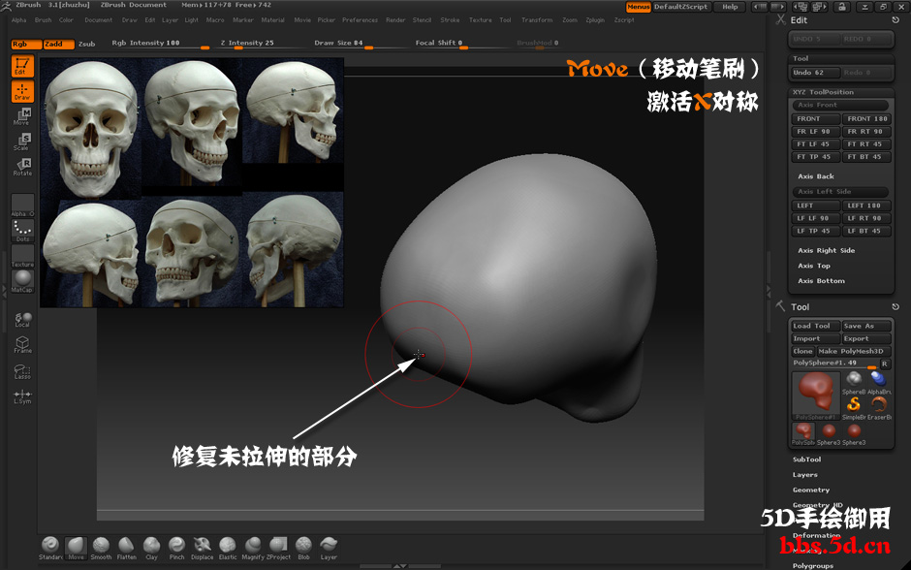Enable Zsub sculpt mode

click(86, 45)
